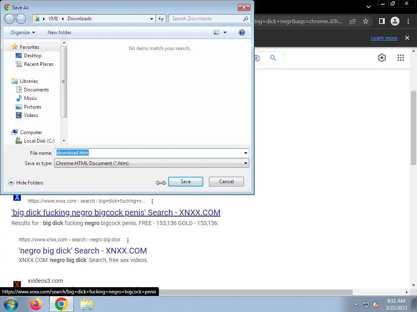Bookmark this page with star icon

coord(366,21)
